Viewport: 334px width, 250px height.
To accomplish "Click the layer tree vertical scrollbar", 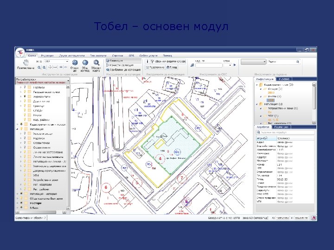I will point(68,148).
